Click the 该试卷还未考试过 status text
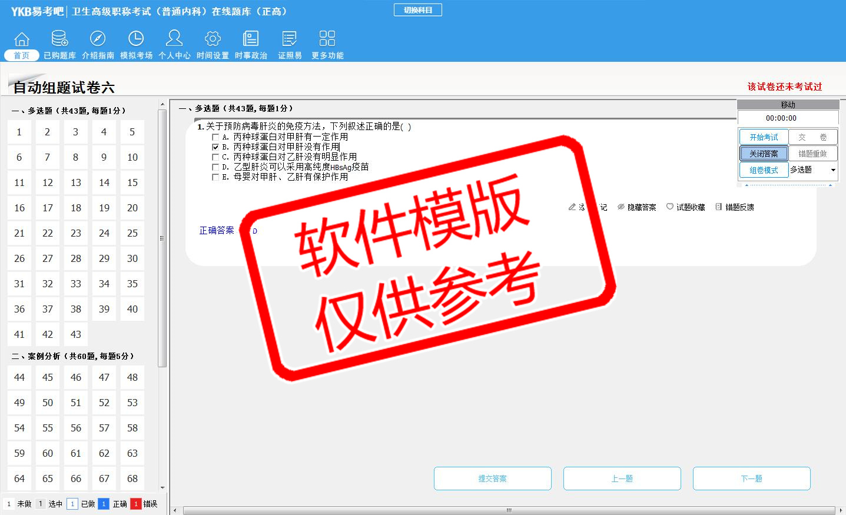 [x=785, y=87]
